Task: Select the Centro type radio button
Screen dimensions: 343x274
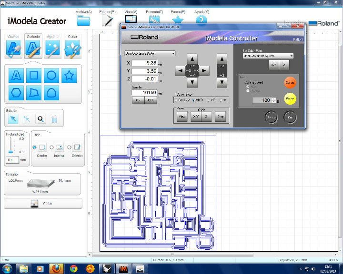Action: pyautogui.click(x=34, y=147)
